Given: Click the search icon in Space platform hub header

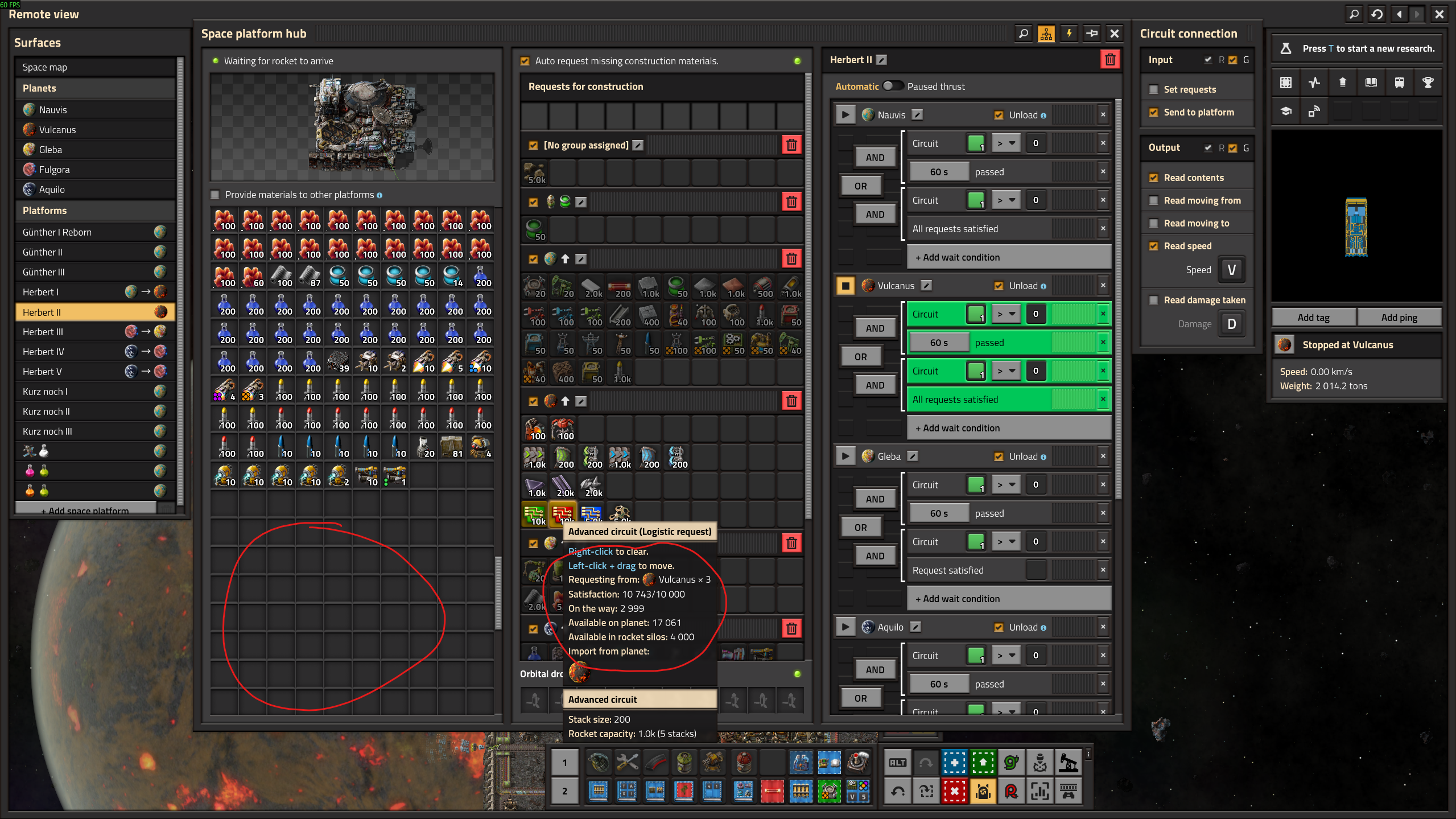Looking at the screenshot, I should point(1023,34).
